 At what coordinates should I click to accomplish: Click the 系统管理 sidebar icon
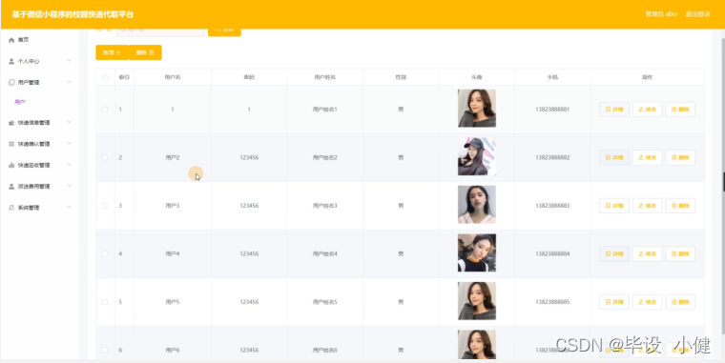pyautogui.click(x=11, y=208)
